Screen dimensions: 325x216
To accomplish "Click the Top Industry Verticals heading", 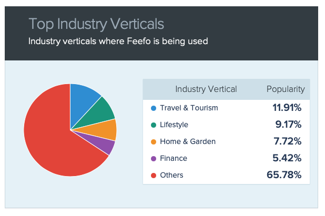I will 96,24.
